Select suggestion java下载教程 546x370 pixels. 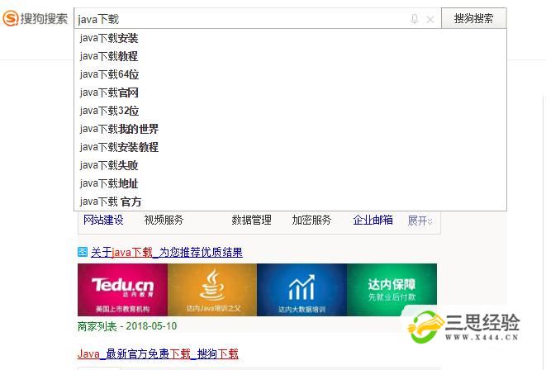pyautogui.click(x=109, y=56)
